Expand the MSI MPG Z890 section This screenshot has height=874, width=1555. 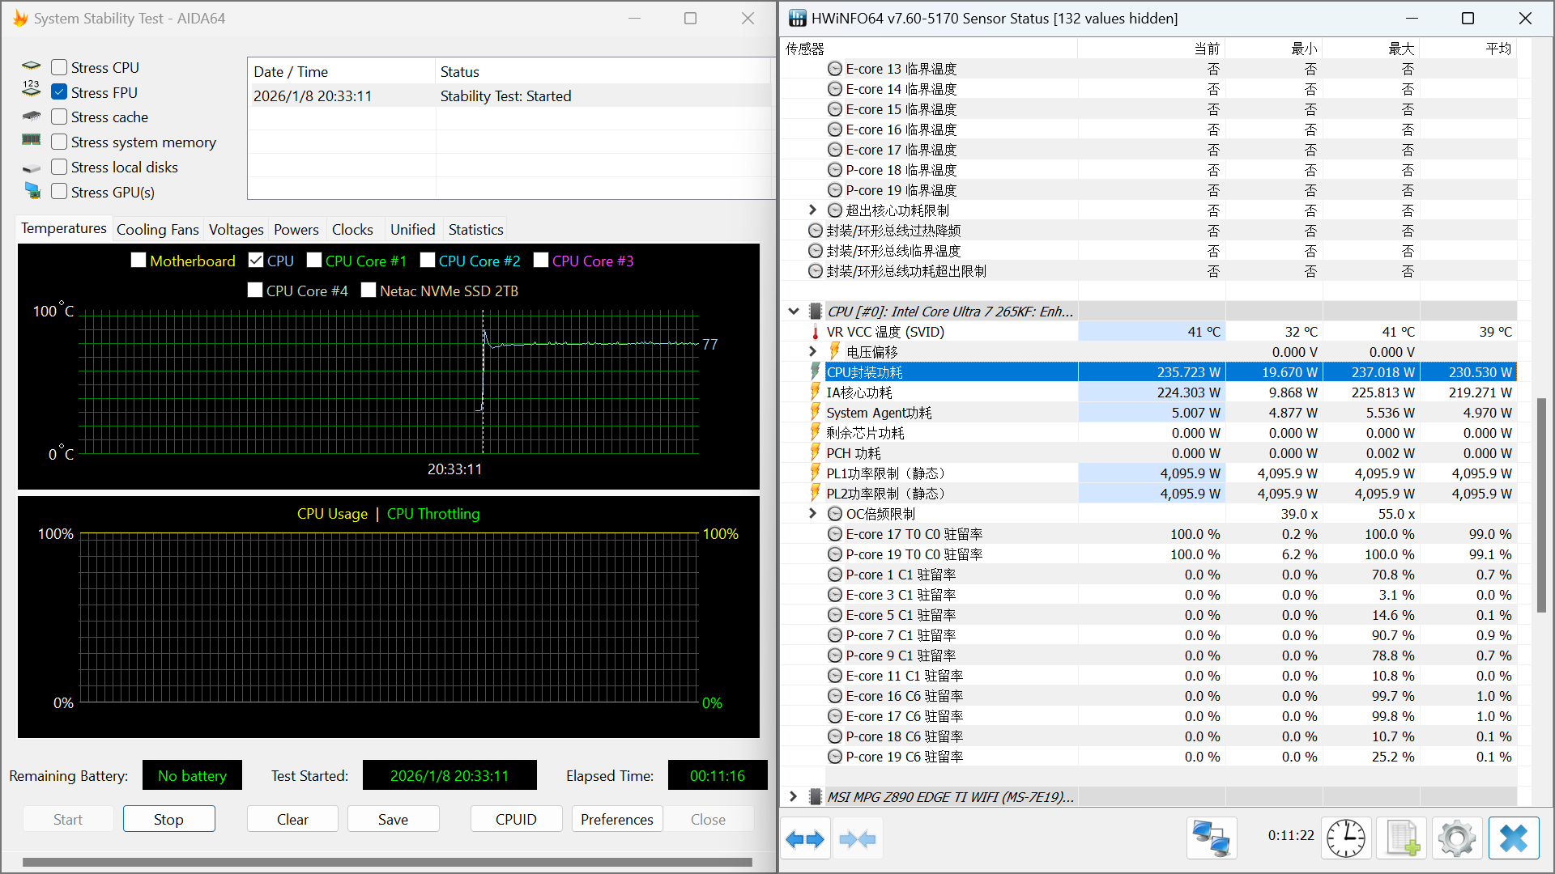(x=794, y=797)
